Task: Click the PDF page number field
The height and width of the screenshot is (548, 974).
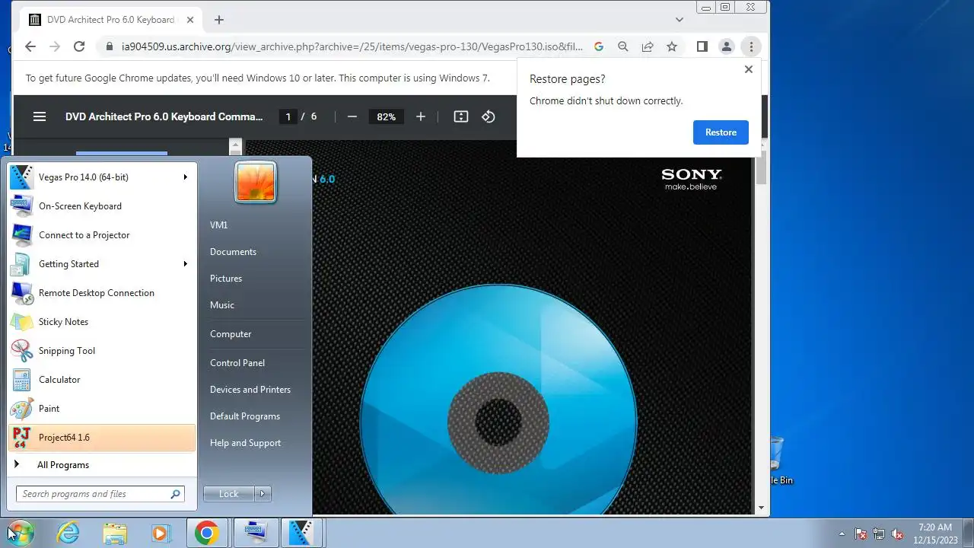Action: pos(288,116)
